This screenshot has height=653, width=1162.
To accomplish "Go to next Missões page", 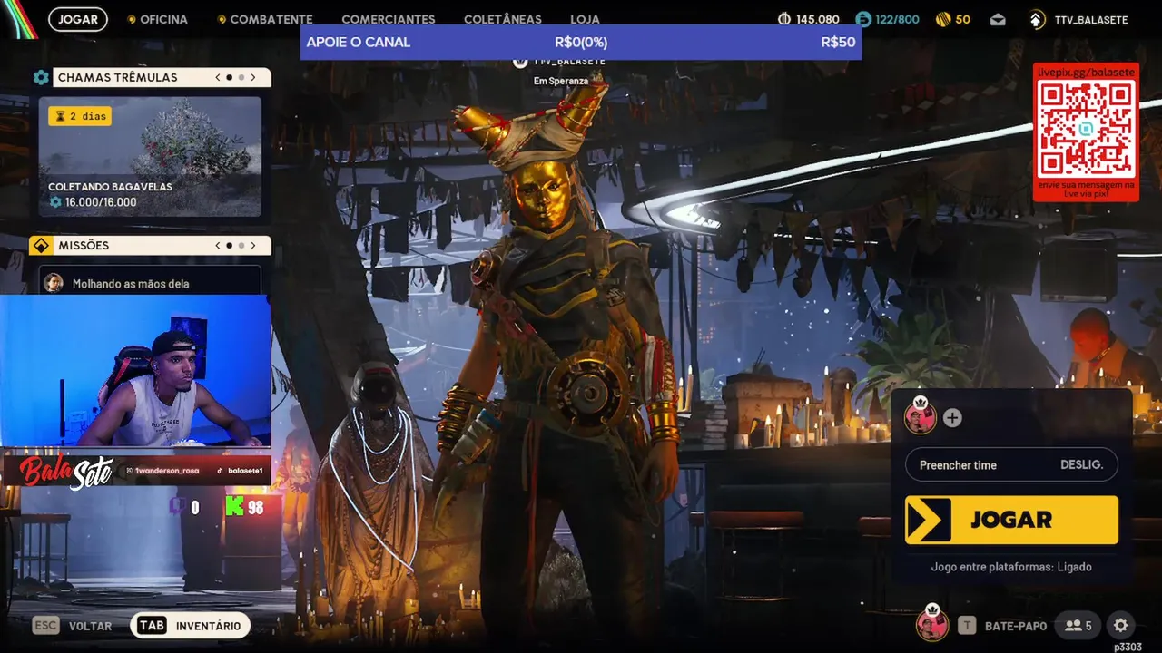I will pos(253,246).
